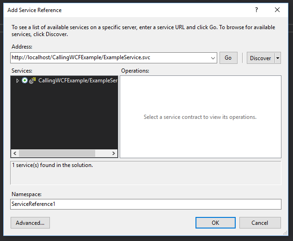Screen dimensions: 293x241
Task: Click the '1 service(s) found' status text
Action: 53,165
